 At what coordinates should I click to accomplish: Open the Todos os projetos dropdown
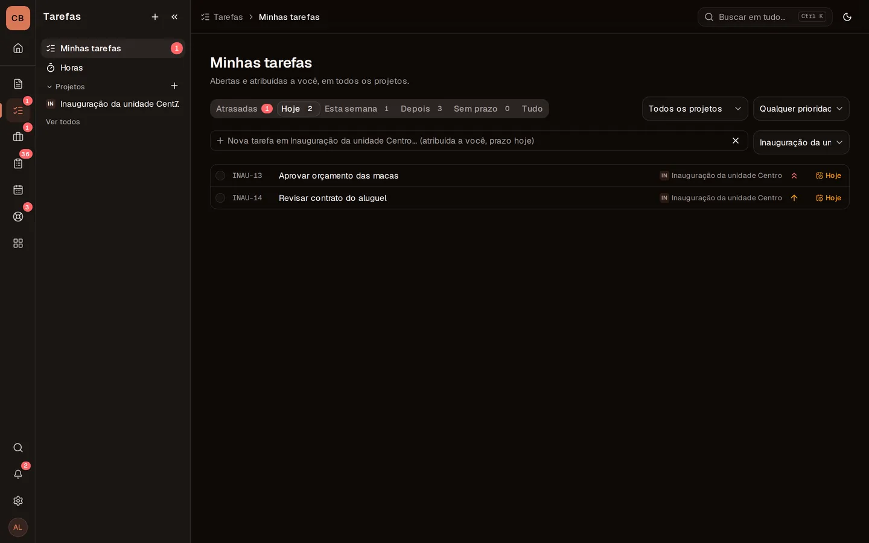(695, 109)
